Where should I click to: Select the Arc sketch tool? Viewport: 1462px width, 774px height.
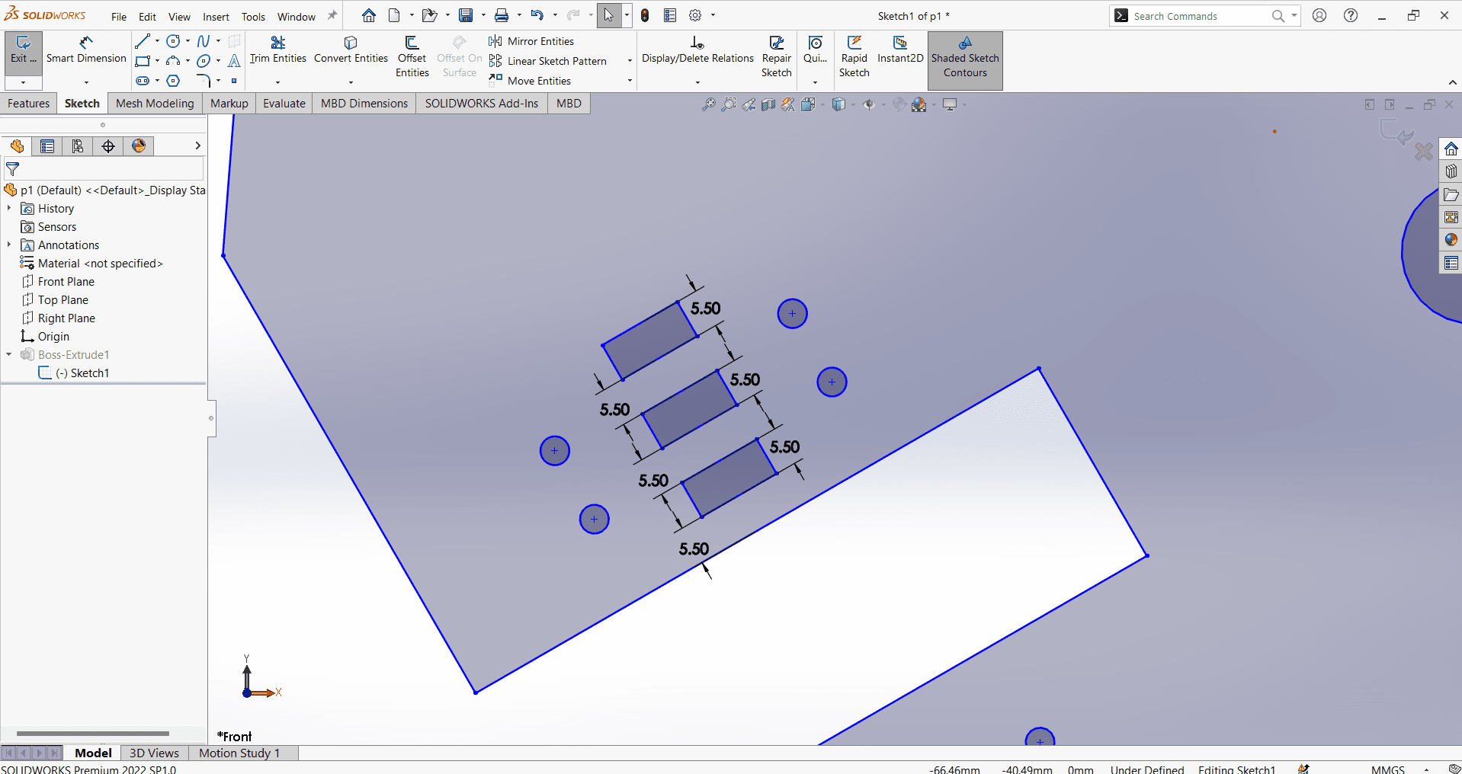pos(173,61)
